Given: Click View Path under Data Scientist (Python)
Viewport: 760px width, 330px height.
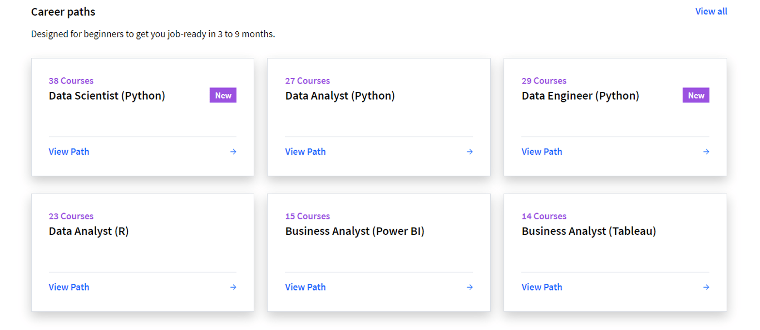Looking at the screenshot, I should point(69,151).
